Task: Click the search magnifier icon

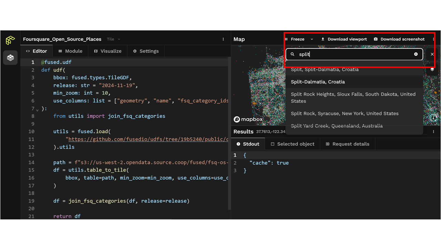Action: 293,54
